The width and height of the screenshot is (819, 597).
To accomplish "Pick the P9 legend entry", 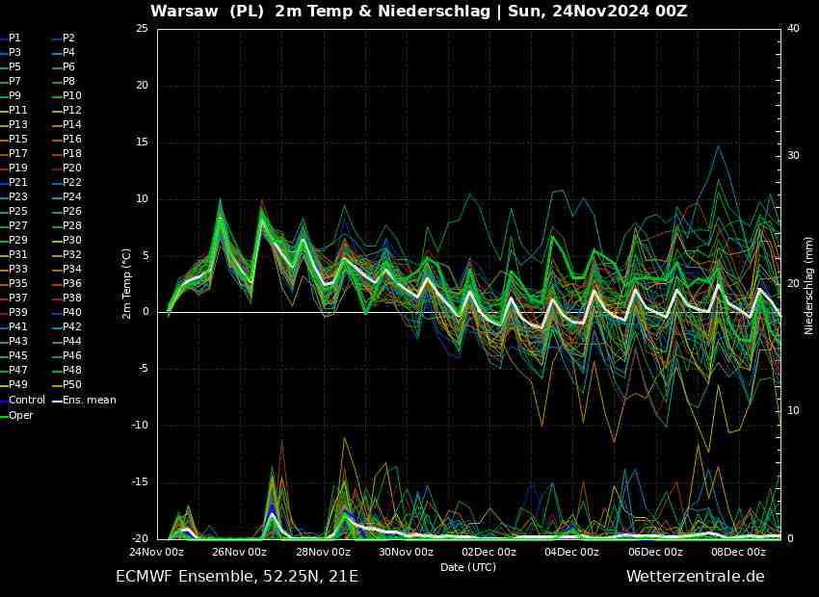I will coord(11,95).
